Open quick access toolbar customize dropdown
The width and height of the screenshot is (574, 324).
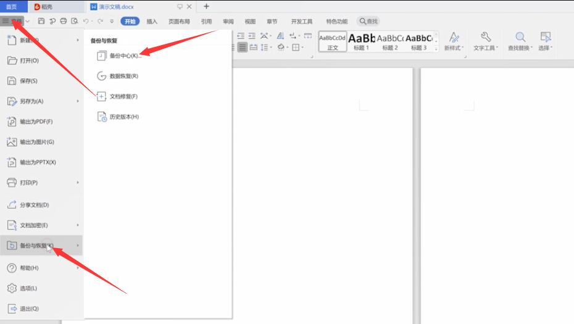112,21
